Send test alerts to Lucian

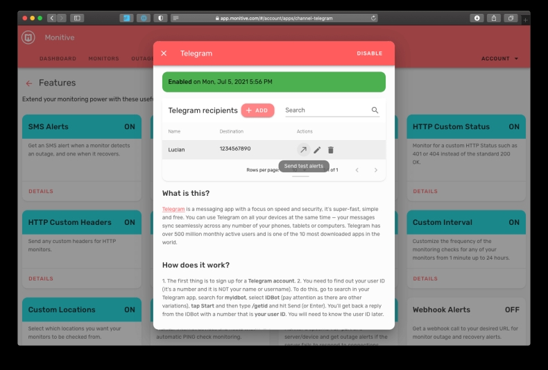303,149
